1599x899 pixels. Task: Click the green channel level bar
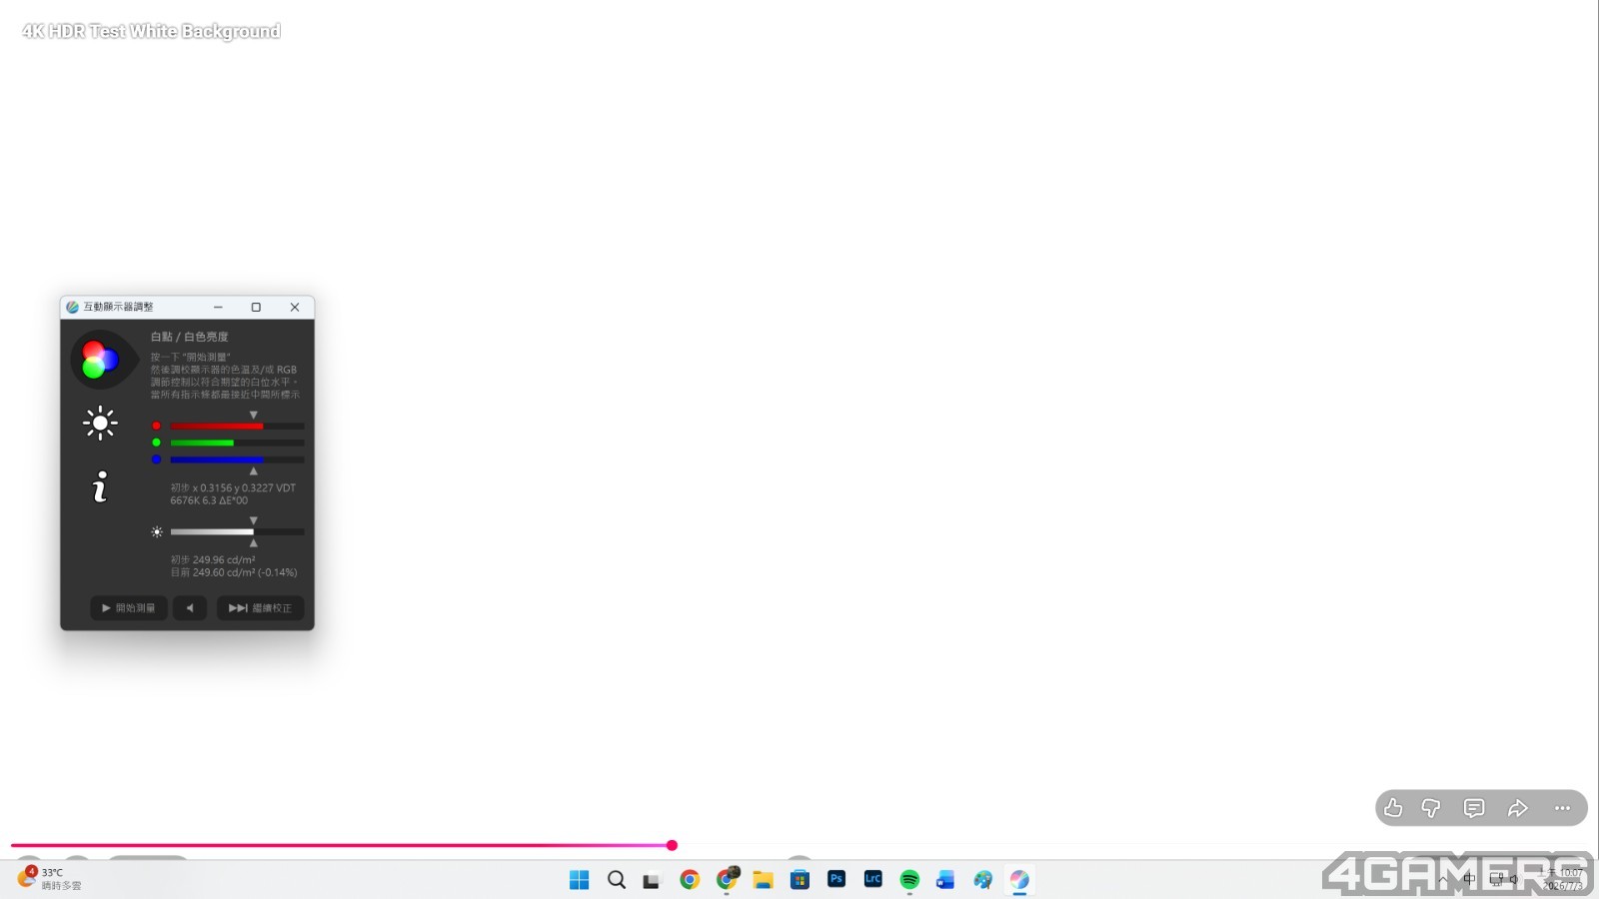[x=237, y=443]
